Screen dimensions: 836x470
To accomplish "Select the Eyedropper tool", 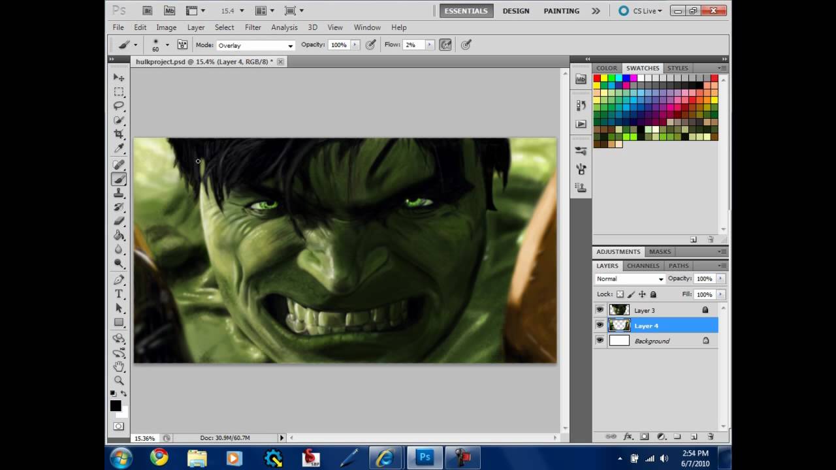I will (119, 149).
